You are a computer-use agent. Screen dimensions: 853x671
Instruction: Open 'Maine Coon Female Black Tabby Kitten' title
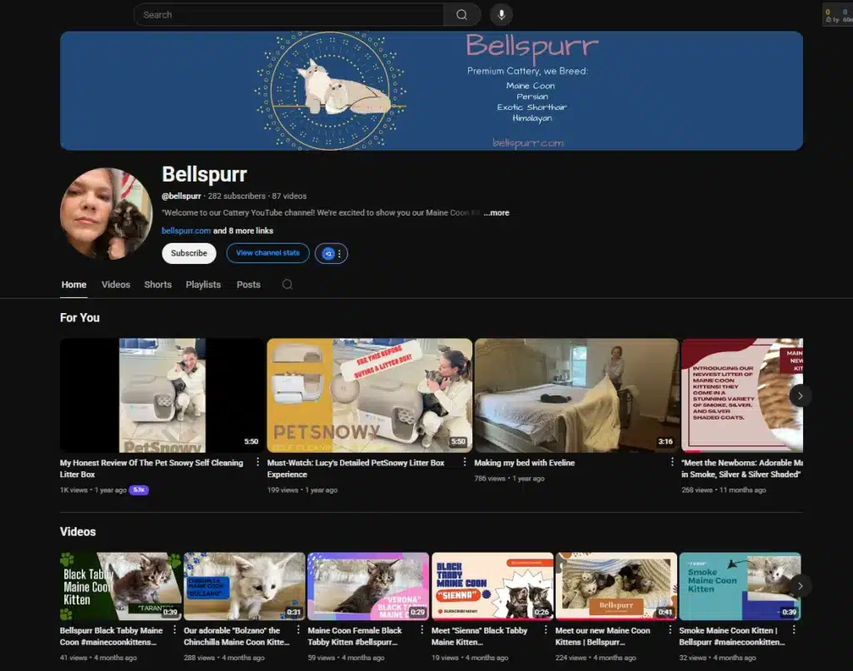pos(355,636)
